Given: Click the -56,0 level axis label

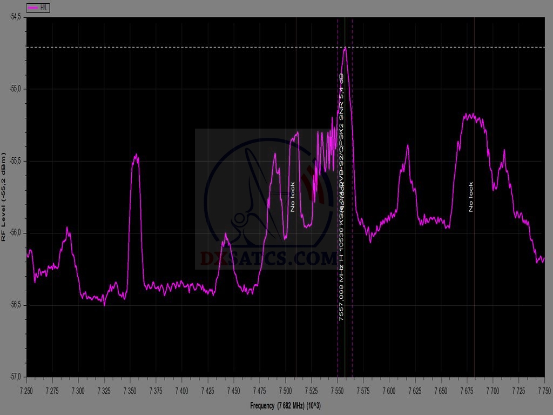Looking at the screenshot, I should [15, 233].
